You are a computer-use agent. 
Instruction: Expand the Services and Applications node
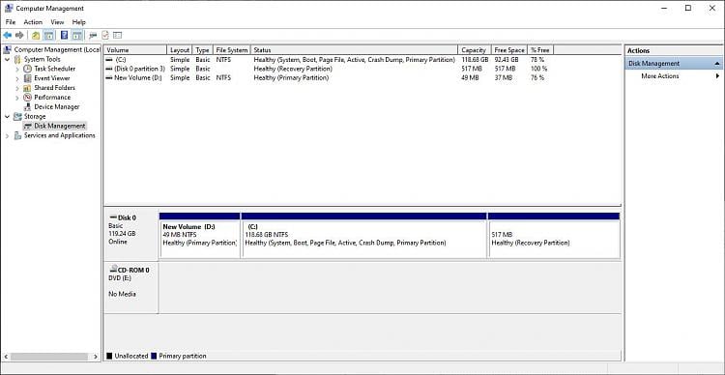(x=7, y=135)
